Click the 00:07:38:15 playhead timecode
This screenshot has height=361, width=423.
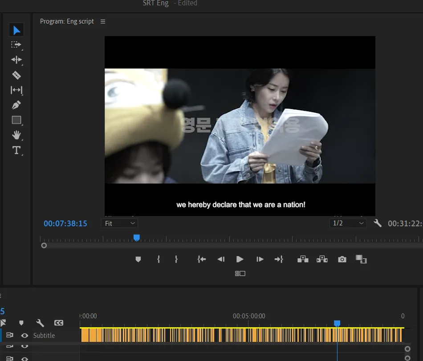point(65,224)
